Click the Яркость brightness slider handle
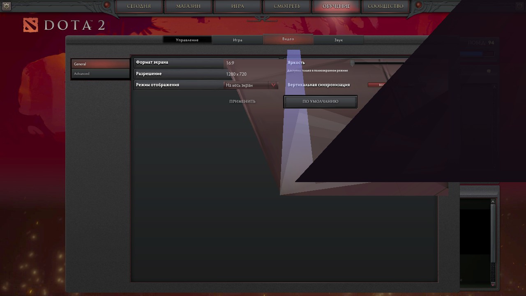This screenshot has height=296, width=526. tap(352, 63)
